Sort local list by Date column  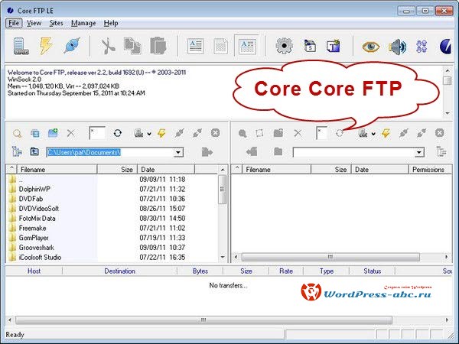pyautogui.click(x=166, y=170)
